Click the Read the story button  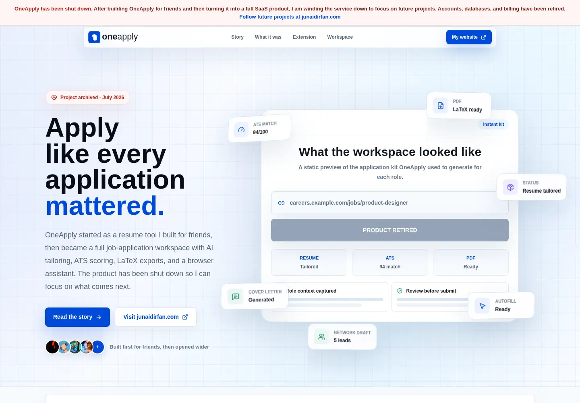[77, 317]
